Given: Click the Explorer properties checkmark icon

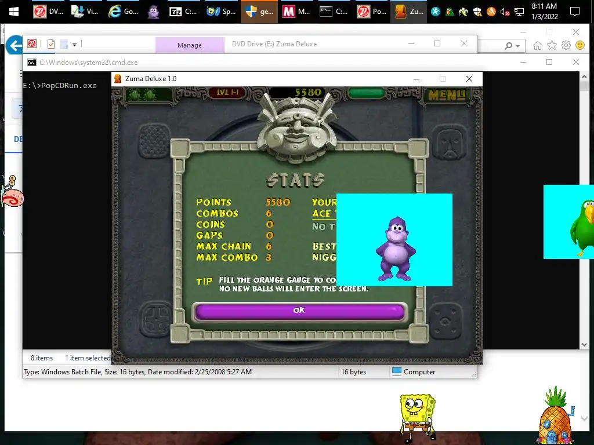Looking at the screenshot, I should tap(51, 44).
